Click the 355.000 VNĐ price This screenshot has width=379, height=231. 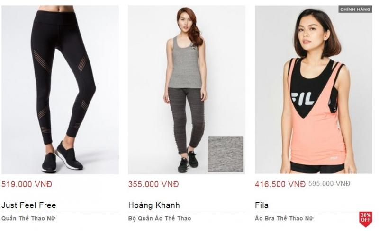click(x=153, y=184)
